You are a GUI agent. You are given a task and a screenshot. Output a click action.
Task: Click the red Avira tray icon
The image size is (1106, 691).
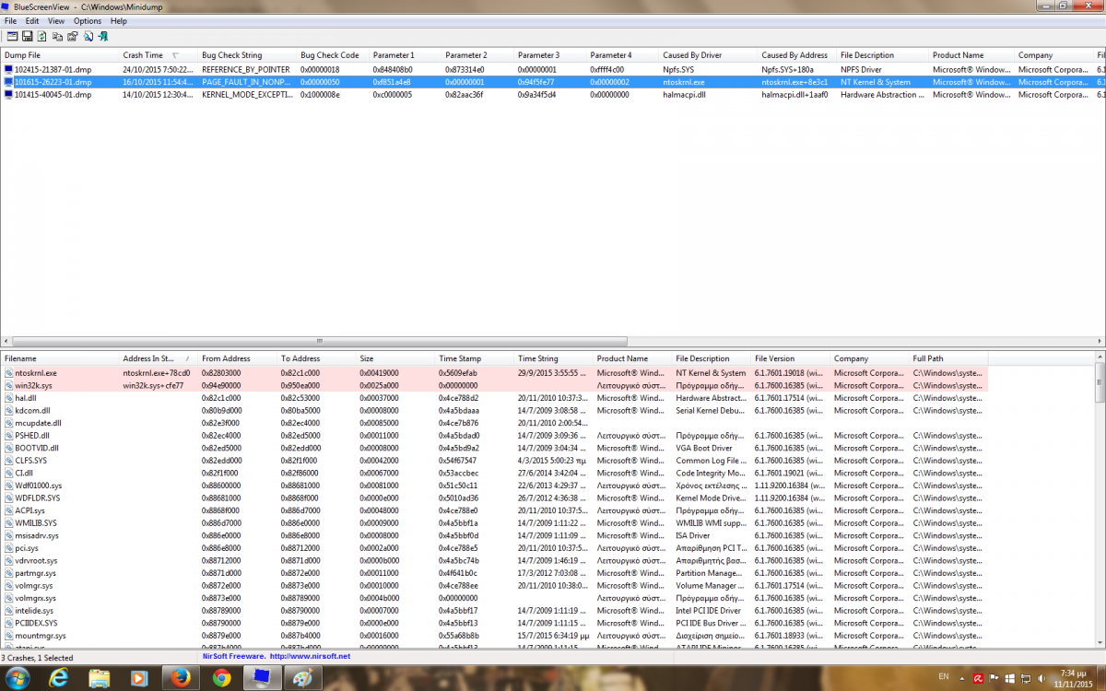[x=978, y=677]
